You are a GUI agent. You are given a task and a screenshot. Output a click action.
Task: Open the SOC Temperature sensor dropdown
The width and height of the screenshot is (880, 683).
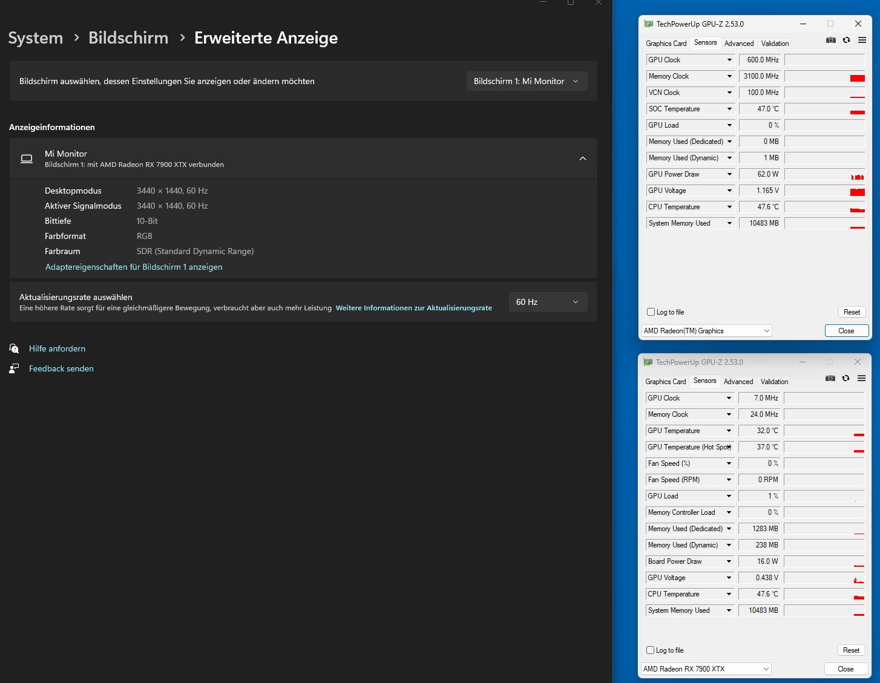(730, 109)
